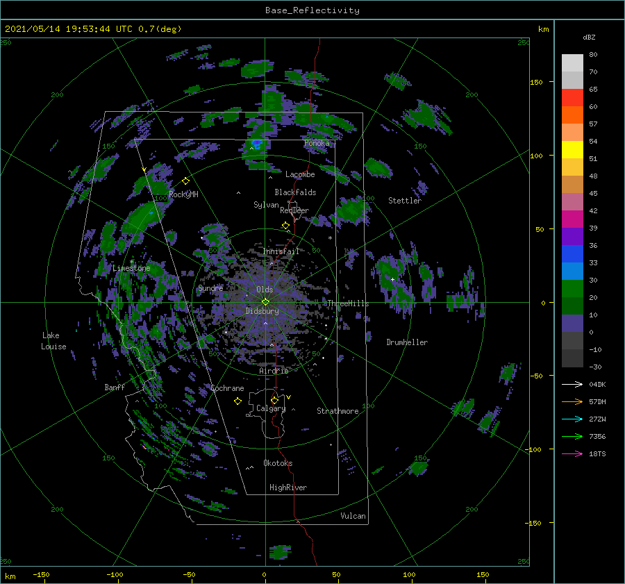Click the Sundre city label
This screenshot has height=584, width=625.
tap(210, 288)
